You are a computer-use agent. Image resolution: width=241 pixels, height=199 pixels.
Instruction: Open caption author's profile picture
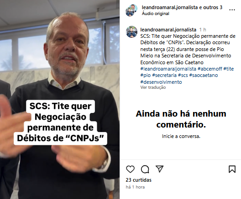tap(131, 32)
